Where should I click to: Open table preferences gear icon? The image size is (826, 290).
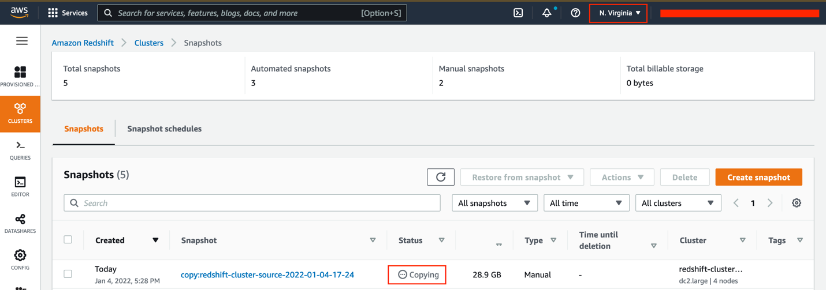point(797,203)
